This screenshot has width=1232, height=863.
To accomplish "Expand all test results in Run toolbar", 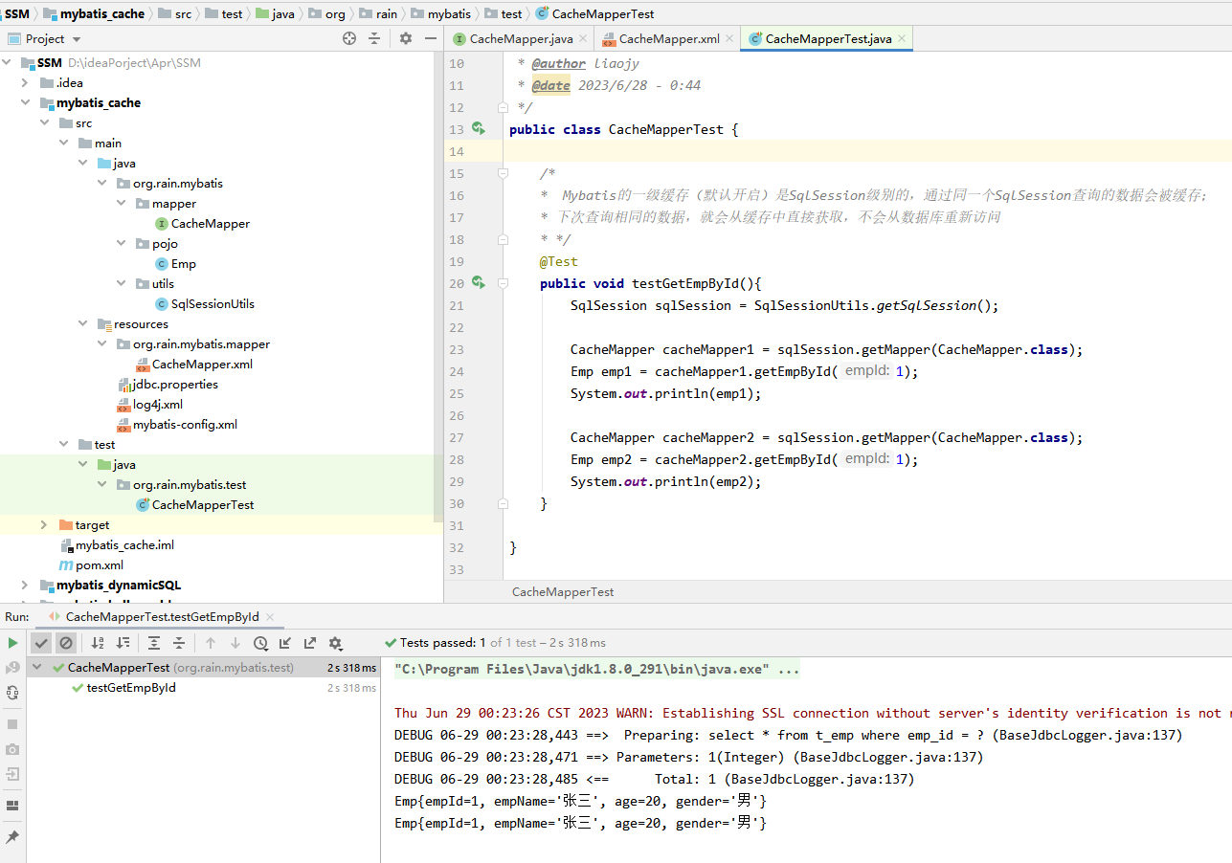I will tap(154, 643).
